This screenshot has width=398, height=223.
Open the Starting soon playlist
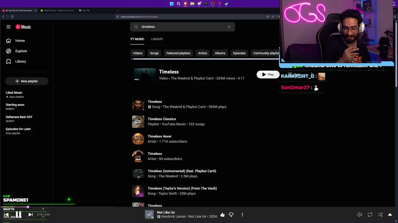(x=15, y=107)
